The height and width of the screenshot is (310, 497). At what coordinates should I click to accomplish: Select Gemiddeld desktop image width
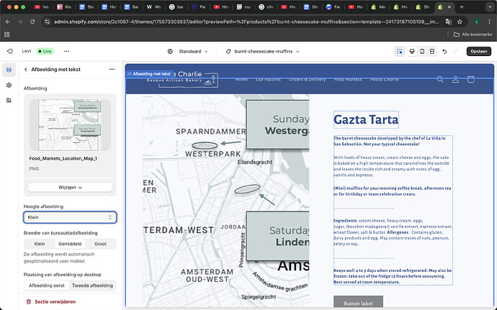click(x=70, y=244)
